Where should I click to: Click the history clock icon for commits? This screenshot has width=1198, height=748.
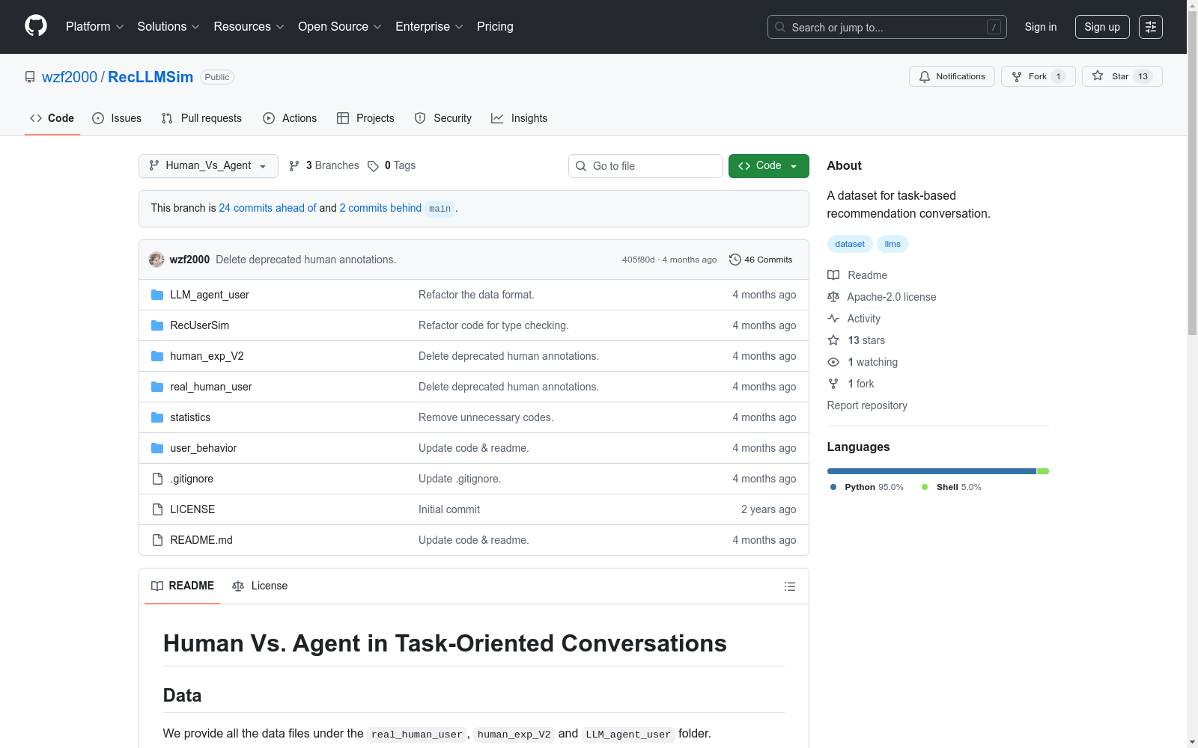735,260
